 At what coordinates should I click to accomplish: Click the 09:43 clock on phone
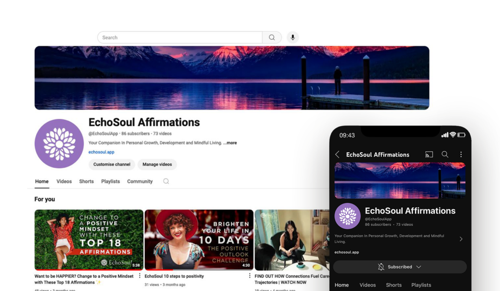click(347, 135)
